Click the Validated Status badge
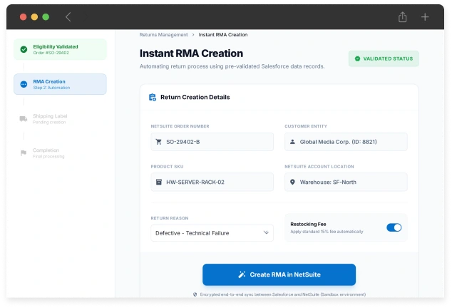Image resolution: width=452 pixels, height=308 pixels. click(x=384, y=58)
